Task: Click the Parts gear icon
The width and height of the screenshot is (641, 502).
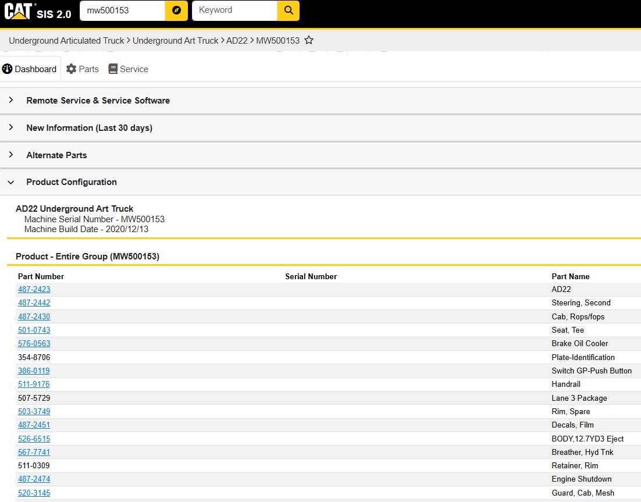Action: [71, 69]
